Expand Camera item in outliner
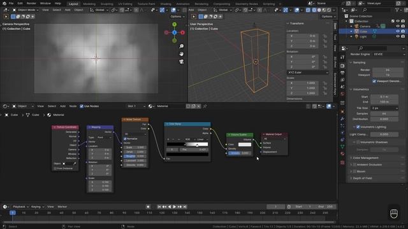 pos(351,26)
